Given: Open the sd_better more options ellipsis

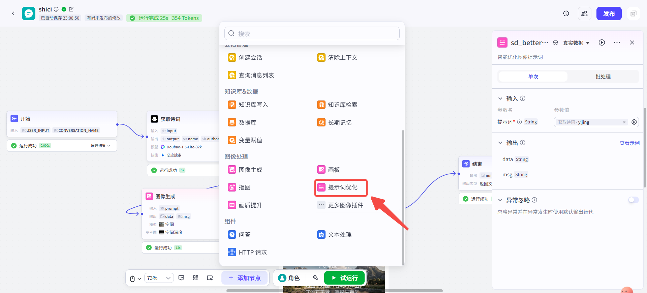Looking at the screenshot, I should (x=617, y=42).
